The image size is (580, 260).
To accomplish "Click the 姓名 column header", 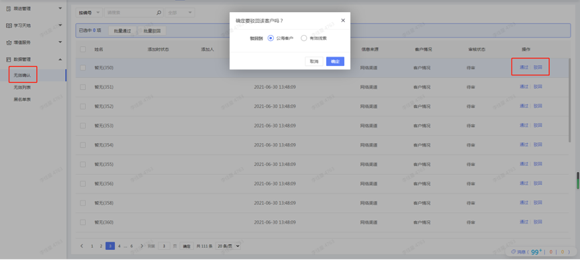I will pyautogui.click(x=99, y=49).
